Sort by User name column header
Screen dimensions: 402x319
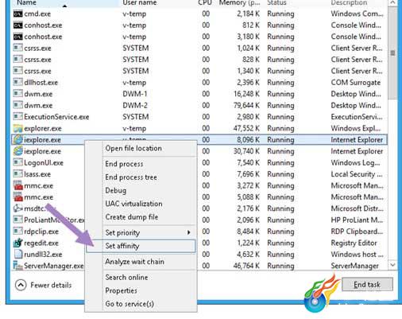pyautogui.click(x=140, y=2)
